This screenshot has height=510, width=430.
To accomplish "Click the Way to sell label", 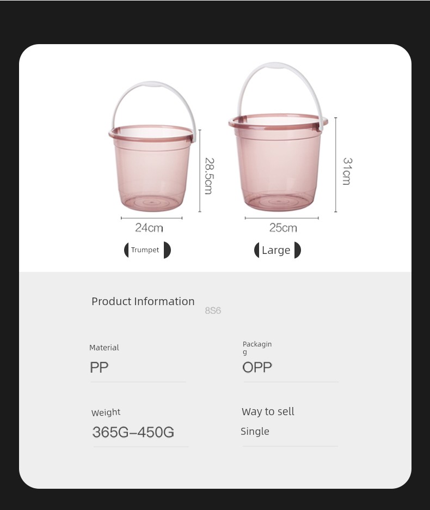I will [x=268, y=412].
